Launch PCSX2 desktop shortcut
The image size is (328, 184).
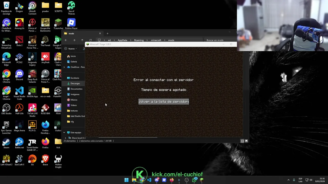pyautogui.click(x=19, y=58)
